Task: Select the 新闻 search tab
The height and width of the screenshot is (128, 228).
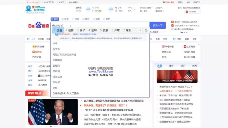Action: [x=65, y=19]
